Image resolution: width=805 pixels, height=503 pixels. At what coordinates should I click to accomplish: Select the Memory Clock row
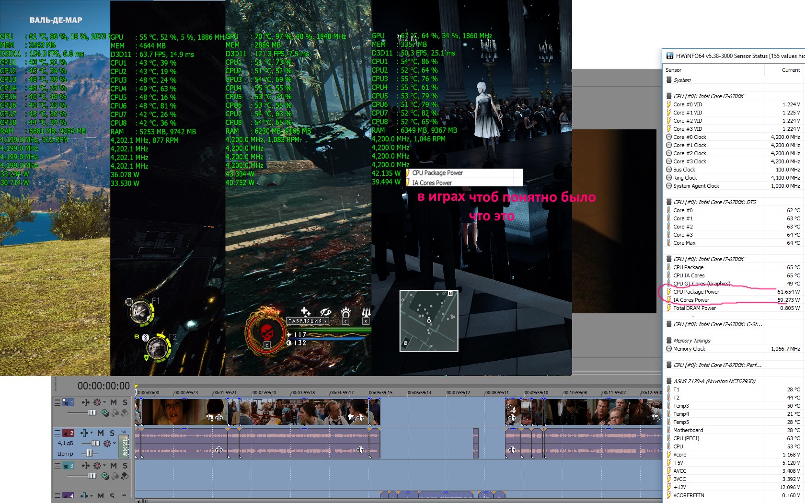point(733,349)
